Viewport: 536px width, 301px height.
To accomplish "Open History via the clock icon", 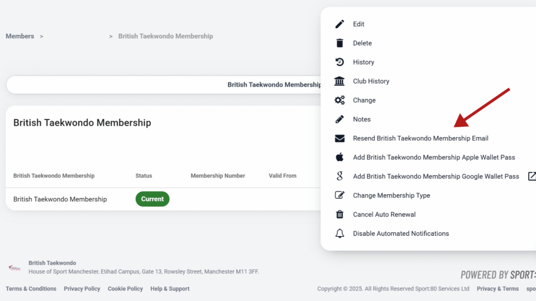I will [340, 62].
